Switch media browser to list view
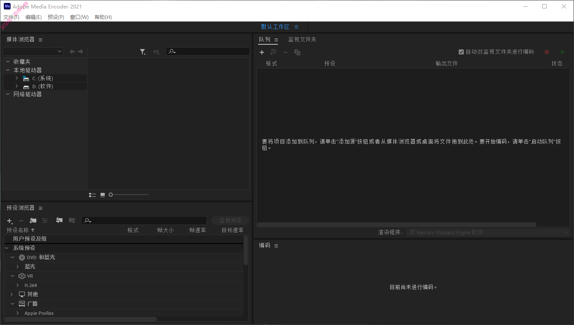 [x=92, y=195]
